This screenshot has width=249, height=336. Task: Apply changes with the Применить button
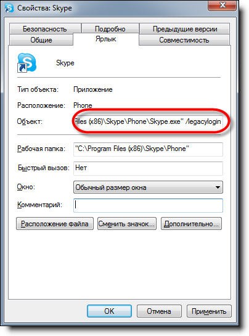click(209, 311)
